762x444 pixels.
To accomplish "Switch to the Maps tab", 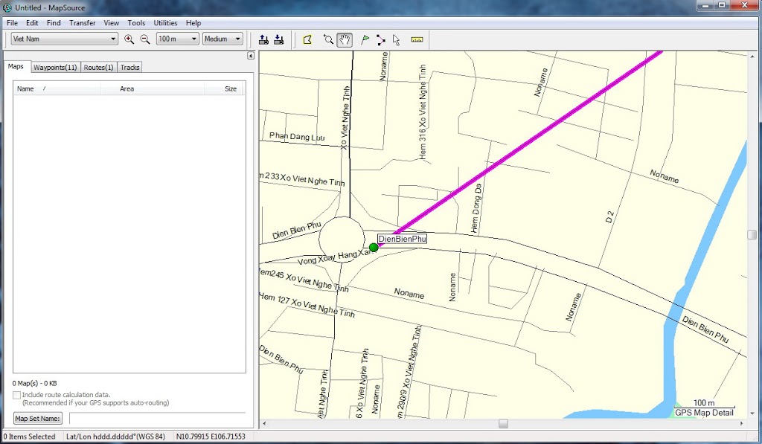I will pos(16,66).
